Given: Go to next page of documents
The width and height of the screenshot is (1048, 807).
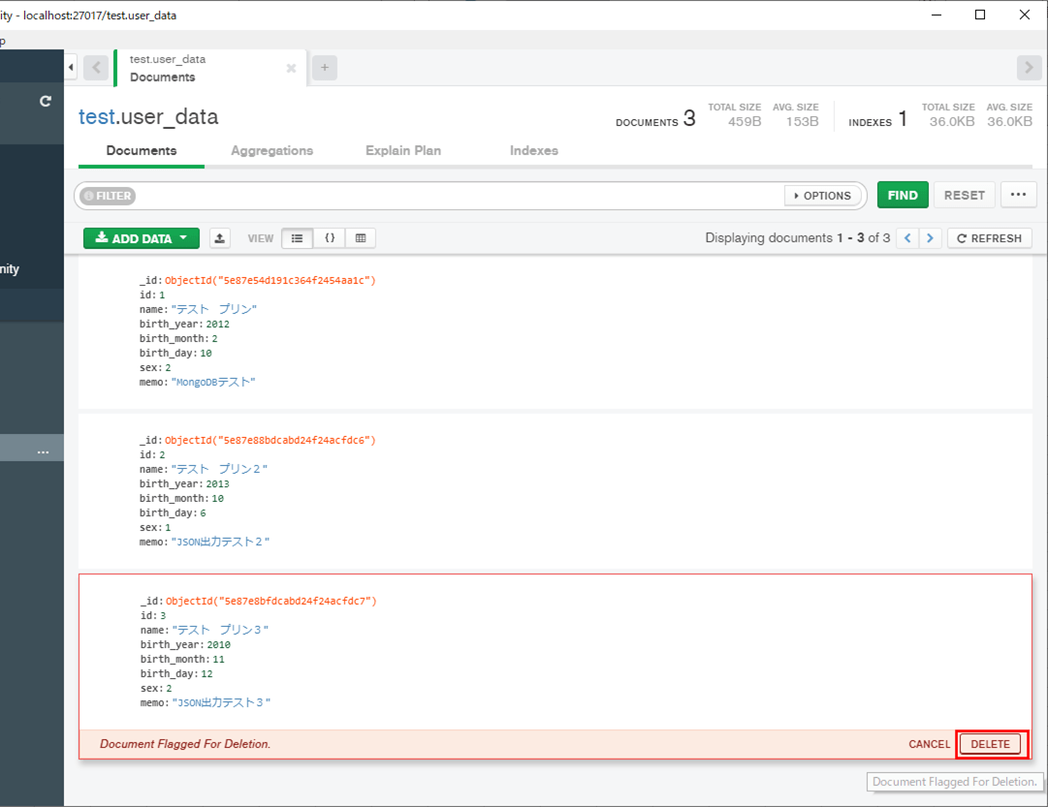Looking at the screenshot, I should tap(930, 237).
